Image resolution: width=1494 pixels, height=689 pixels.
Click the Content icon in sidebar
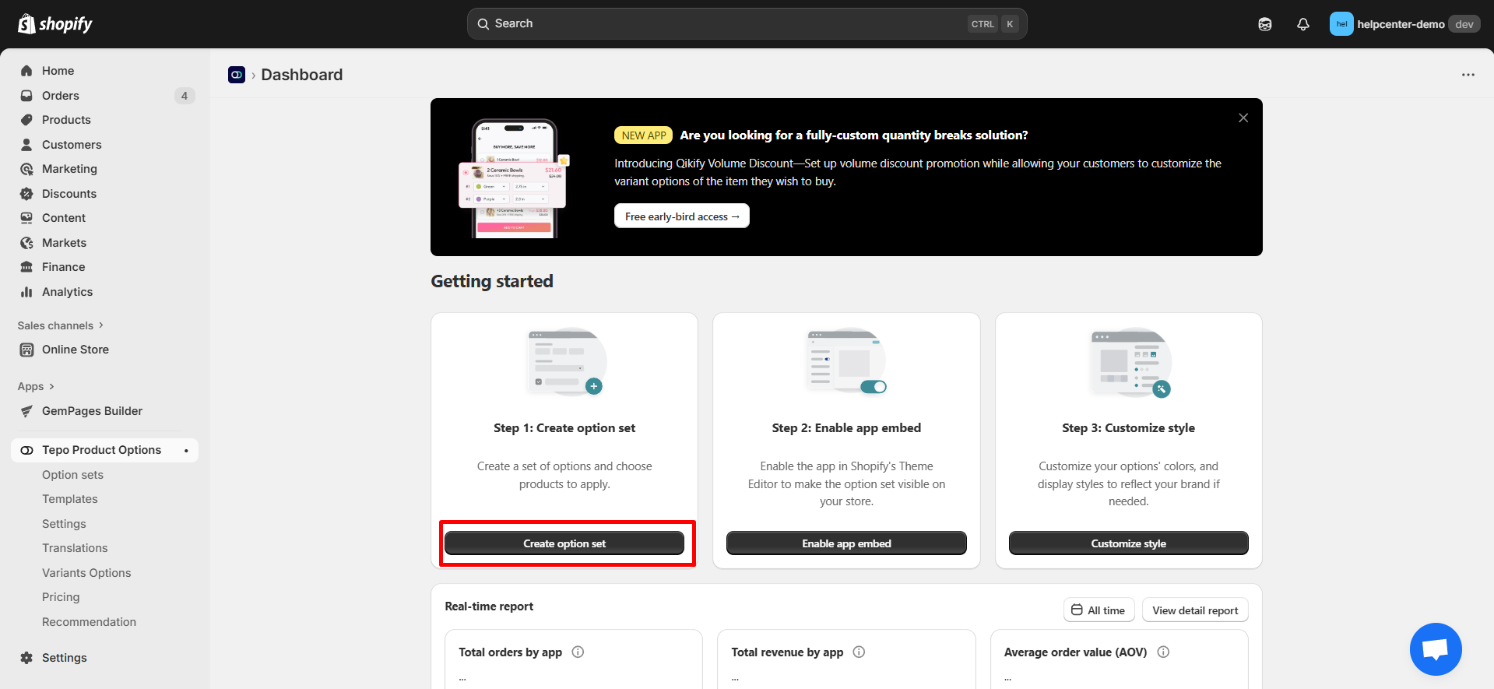26,218
